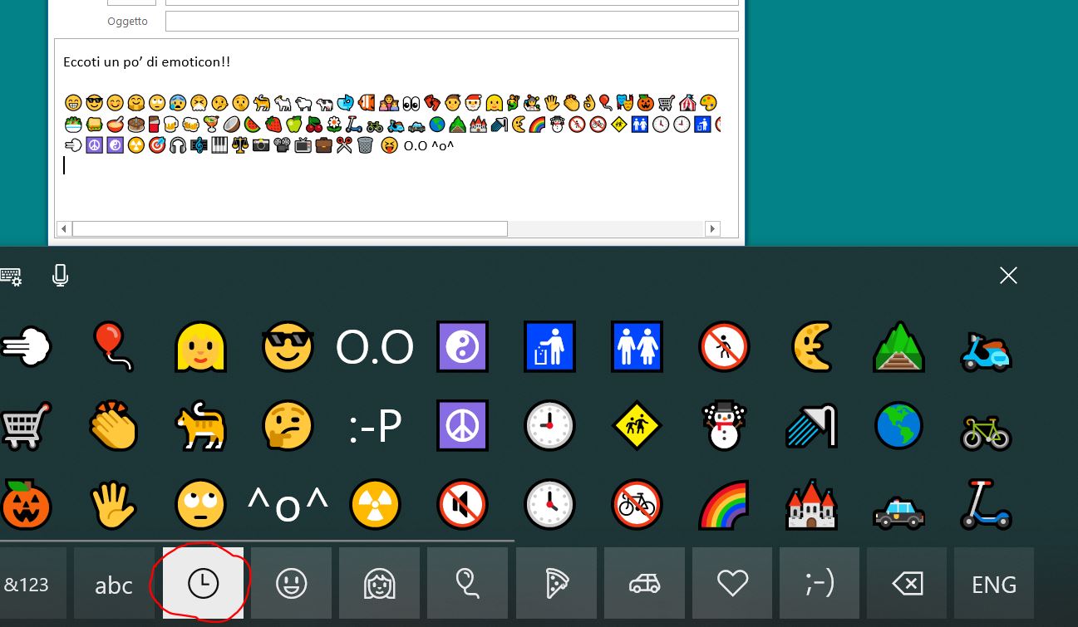Viewport: 1078px width, 627px height.
Task: Insert the sunglasses face emoji
Action: click(x=287, y=347)
